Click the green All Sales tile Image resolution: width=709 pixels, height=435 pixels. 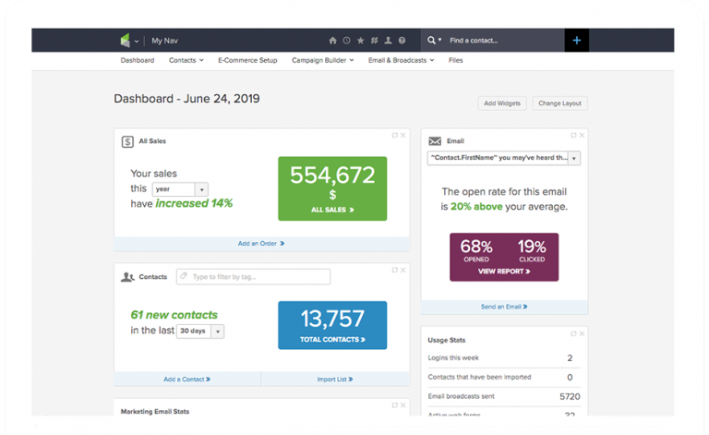point(332,188)
